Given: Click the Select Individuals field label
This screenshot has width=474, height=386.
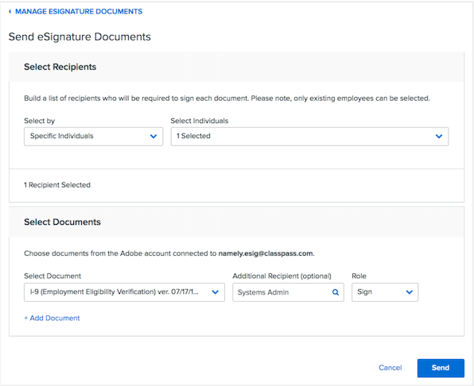Looking at the screenshot, I should coord(200,121).
